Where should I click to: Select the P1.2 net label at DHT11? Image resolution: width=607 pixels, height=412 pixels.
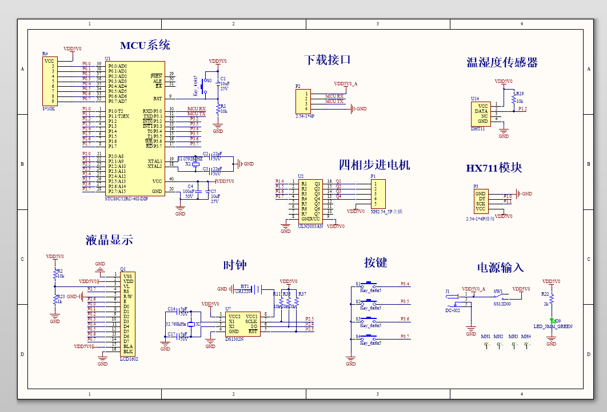(x=522, y=108)
